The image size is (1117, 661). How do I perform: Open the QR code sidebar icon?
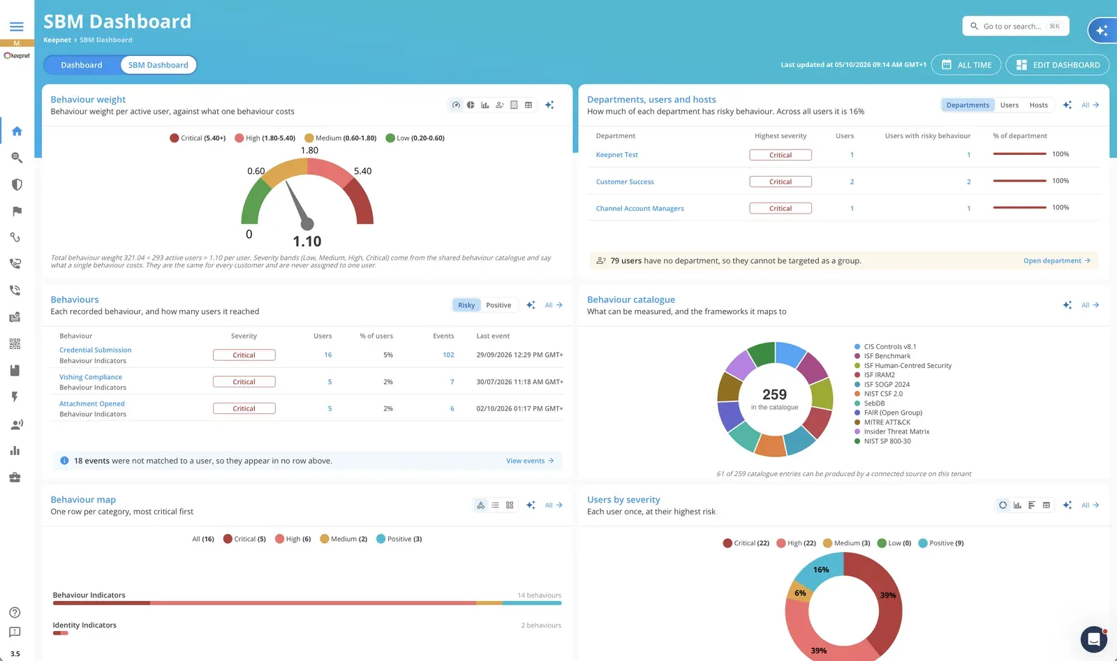click(x=15, y=343)
